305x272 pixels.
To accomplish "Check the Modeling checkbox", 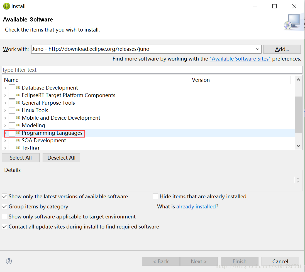I will point(12,126).
